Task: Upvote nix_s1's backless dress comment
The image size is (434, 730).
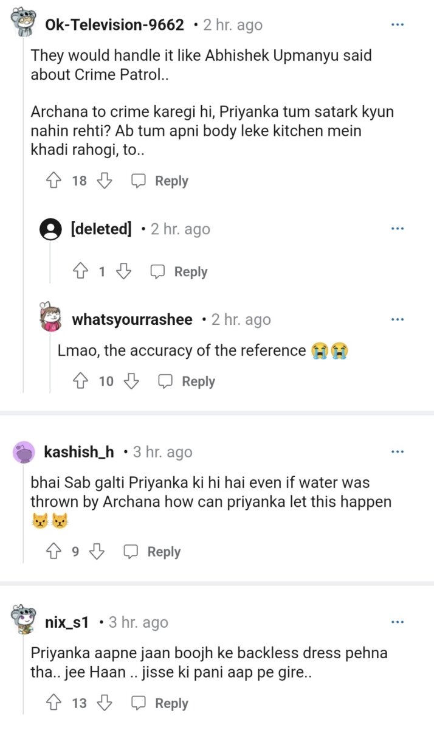Action: coord(53,703)
